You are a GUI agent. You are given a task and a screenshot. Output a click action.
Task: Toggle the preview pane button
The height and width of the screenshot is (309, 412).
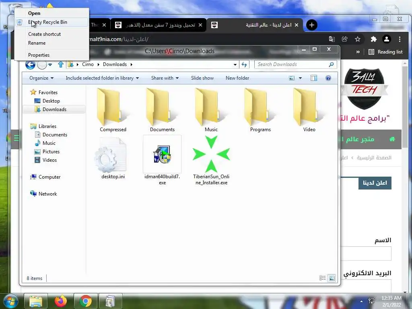tap(314, 78)
